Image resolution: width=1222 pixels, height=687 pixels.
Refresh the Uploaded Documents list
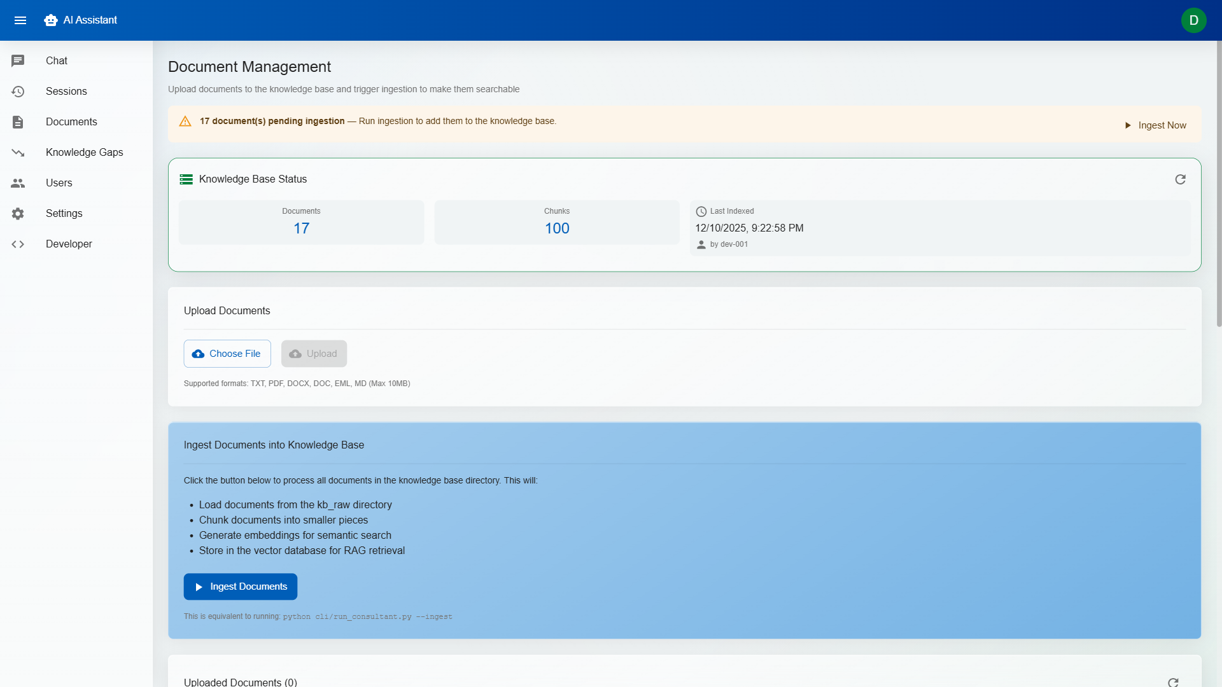(x=1173, y=682)
